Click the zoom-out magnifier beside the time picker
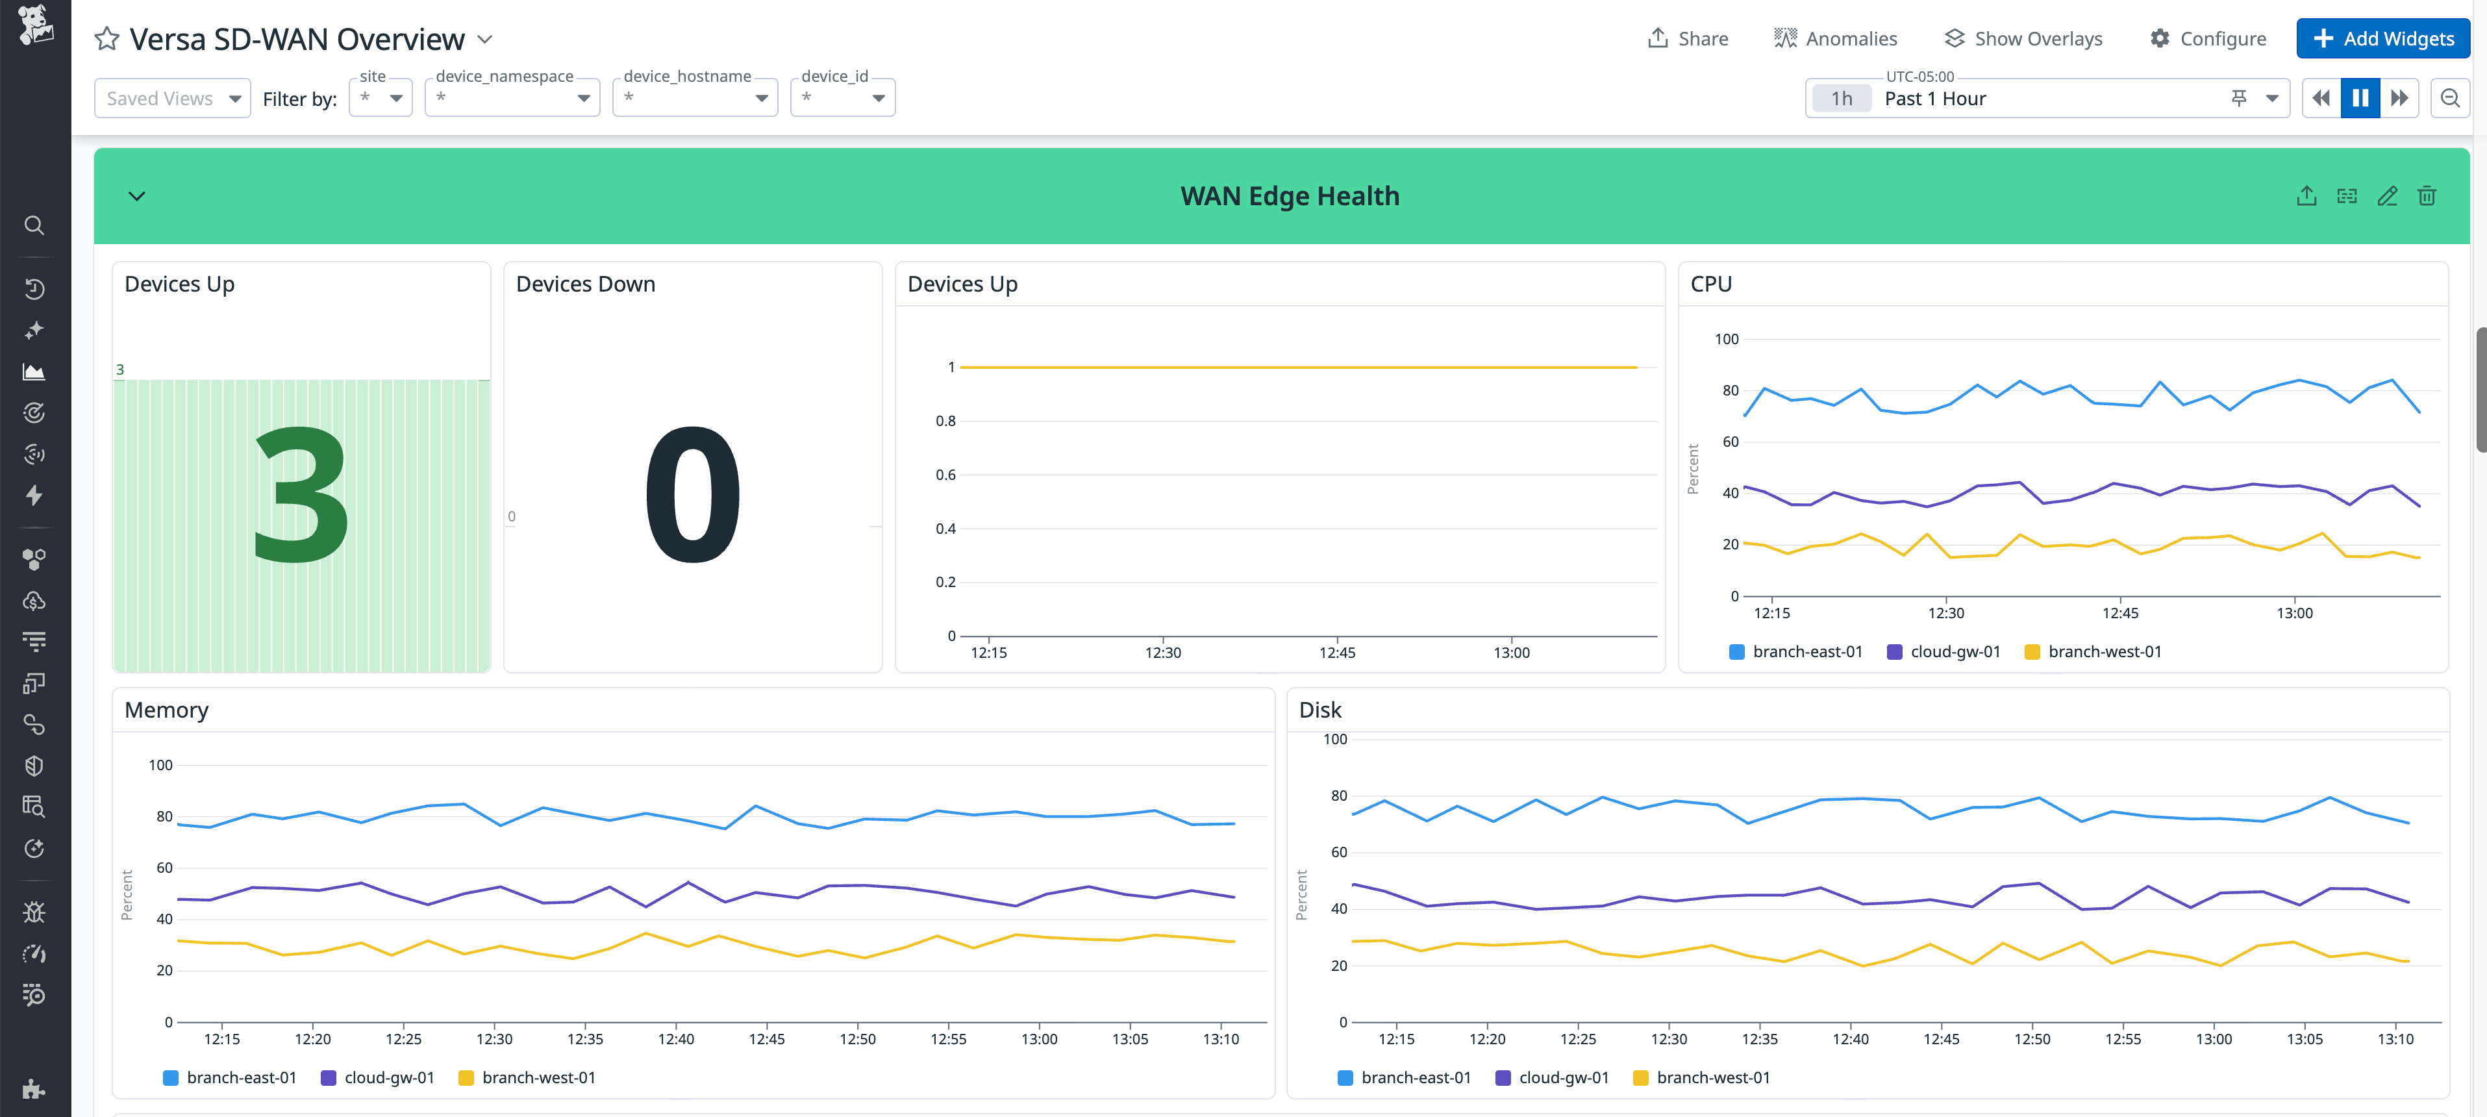The image size is (2487, 1117). coord(2451,97)
